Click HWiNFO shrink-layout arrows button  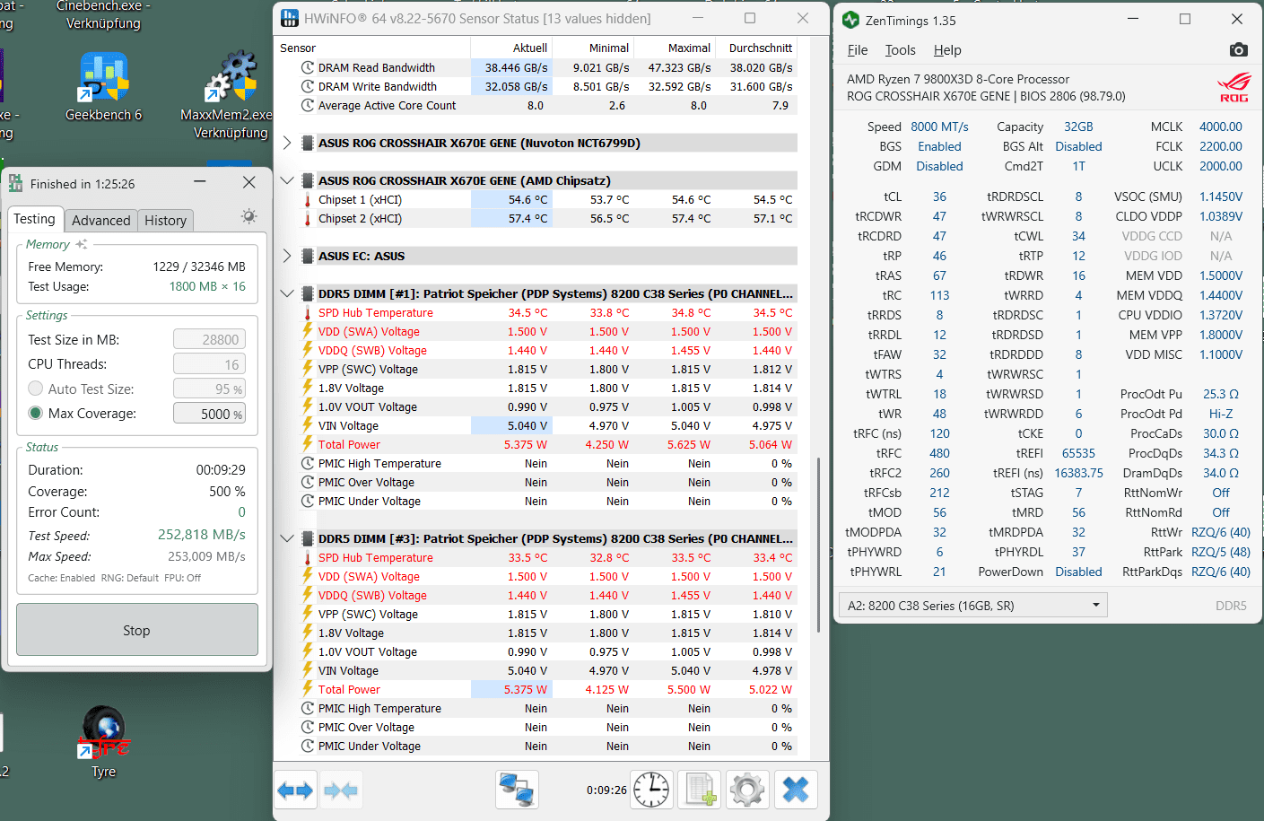pos(341,790)
